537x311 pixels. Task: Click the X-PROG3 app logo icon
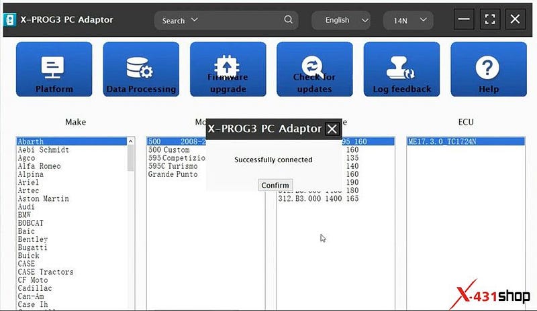pos(10,20)
